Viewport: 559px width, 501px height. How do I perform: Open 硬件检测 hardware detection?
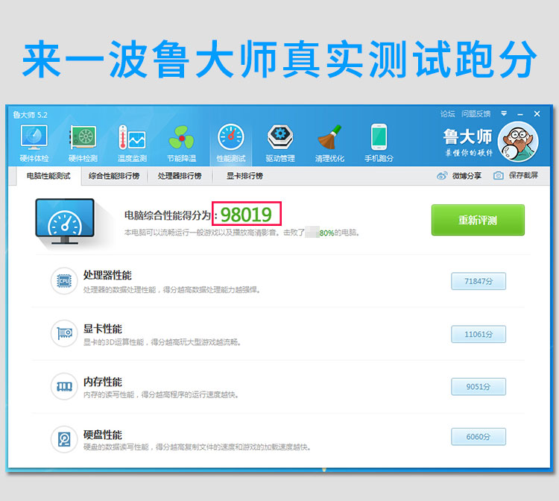click(83, 143)
